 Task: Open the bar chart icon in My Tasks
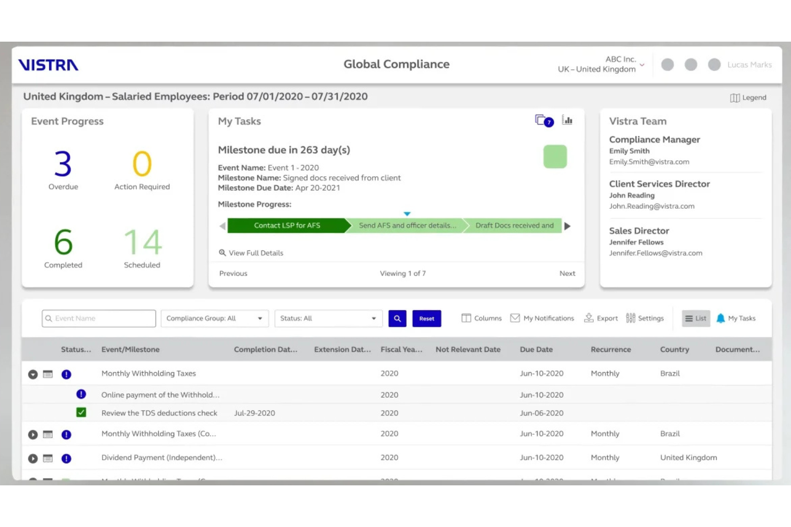tap(567, 120)
